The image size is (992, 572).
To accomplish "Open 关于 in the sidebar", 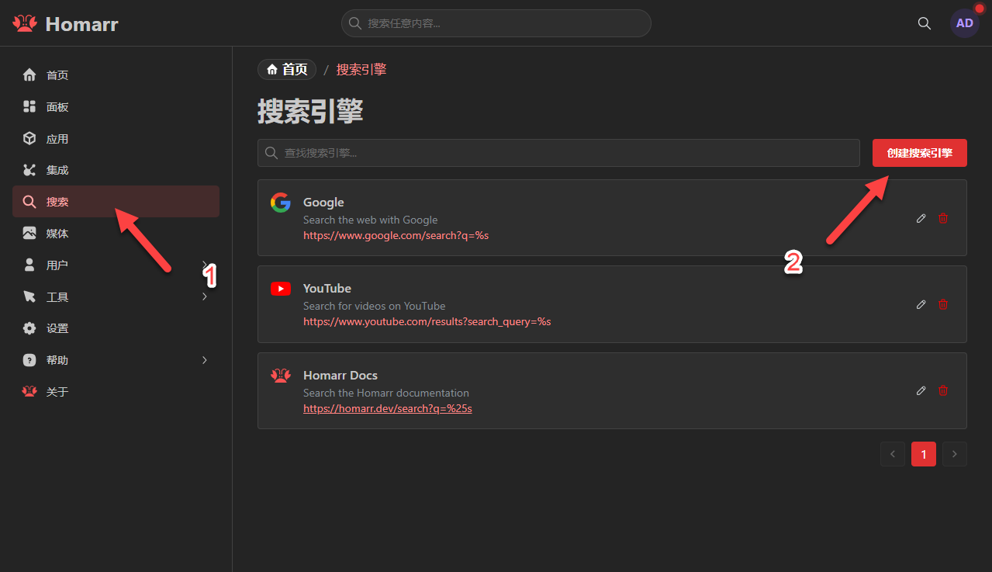I will pos(116,392).
